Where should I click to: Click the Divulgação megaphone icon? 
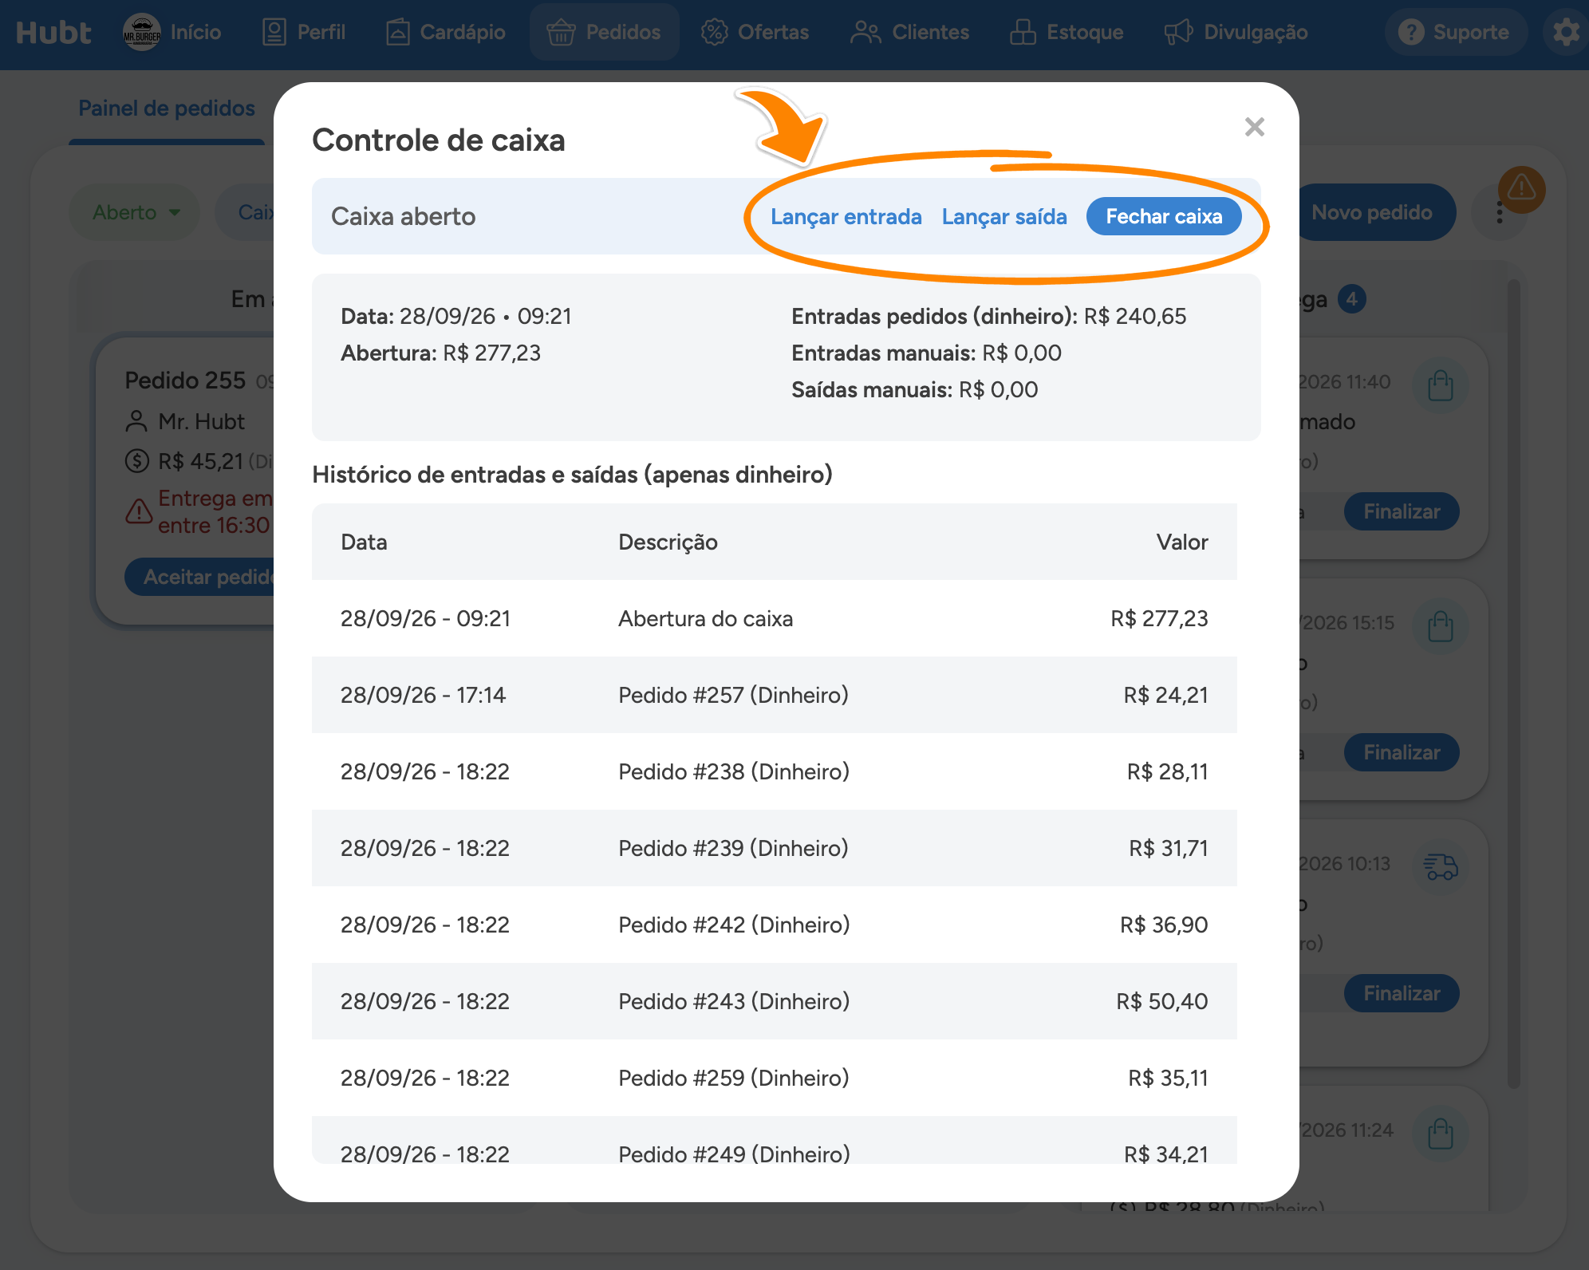pos(1178,32)
